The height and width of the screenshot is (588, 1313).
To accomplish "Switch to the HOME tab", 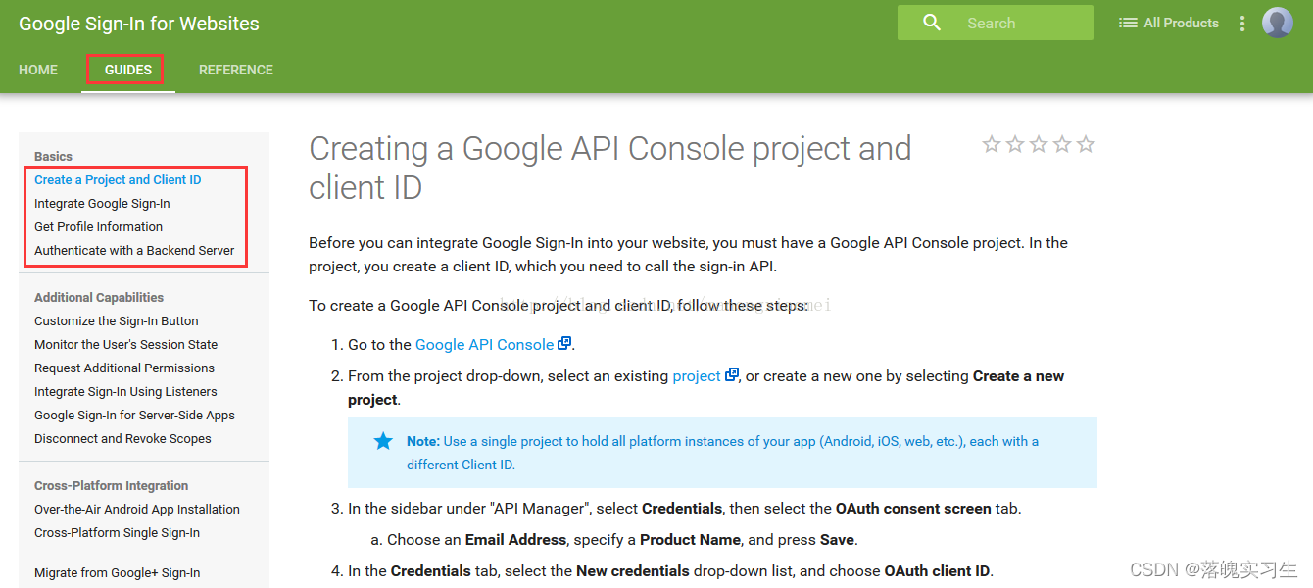I will 38,70.
